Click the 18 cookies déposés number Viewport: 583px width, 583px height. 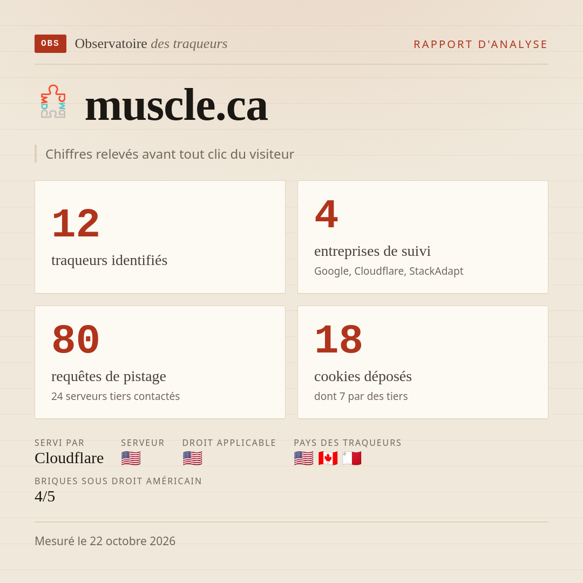[338, 340]
